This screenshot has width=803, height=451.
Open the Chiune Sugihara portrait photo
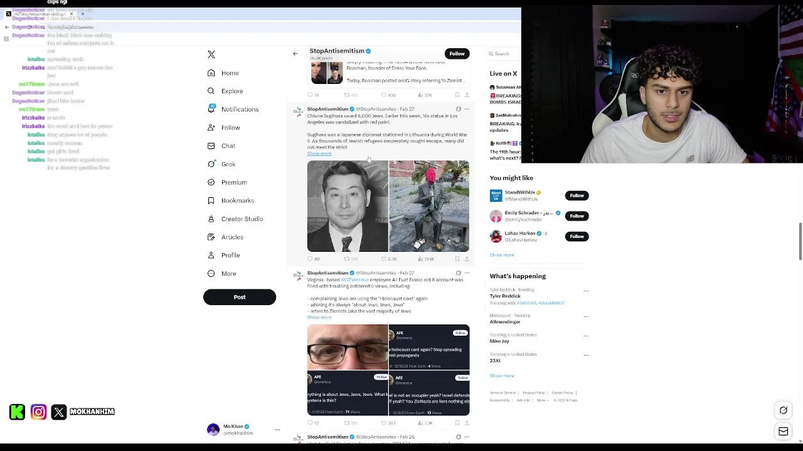(x=348, y=206)
